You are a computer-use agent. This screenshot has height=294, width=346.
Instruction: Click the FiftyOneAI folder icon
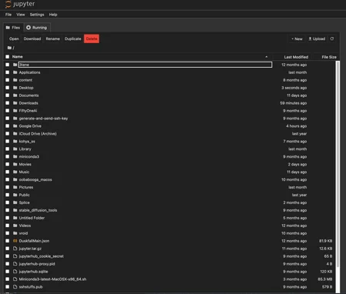click(x=15, y=111)
